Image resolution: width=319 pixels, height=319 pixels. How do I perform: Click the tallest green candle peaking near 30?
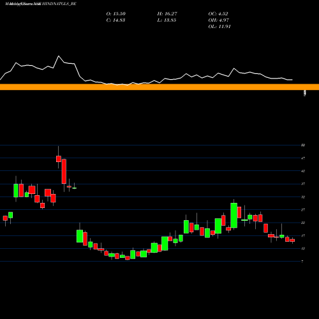click(234, 216)
